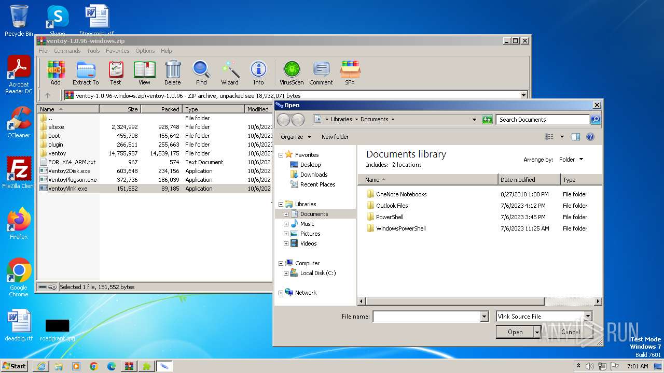664x373 pixels.
Task: Click search magnifier in Open dialog
Action: coord(596,120)
